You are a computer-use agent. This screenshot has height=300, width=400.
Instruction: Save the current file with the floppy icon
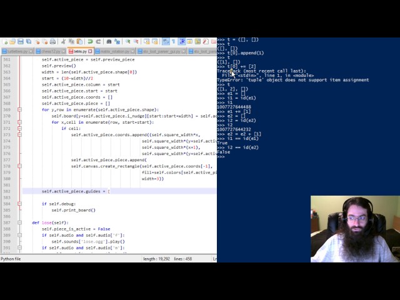21,42
